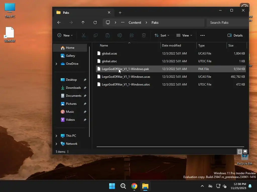Viewport: 257px width, 192px height.
Task: Click the address bar ellipsis for hidden path
Action: click(x=122, y=22)
